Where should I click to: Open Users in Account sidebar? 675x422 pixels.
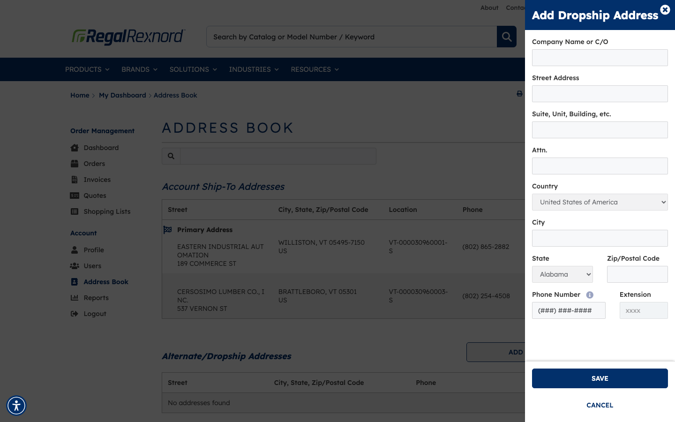[92, 266]
